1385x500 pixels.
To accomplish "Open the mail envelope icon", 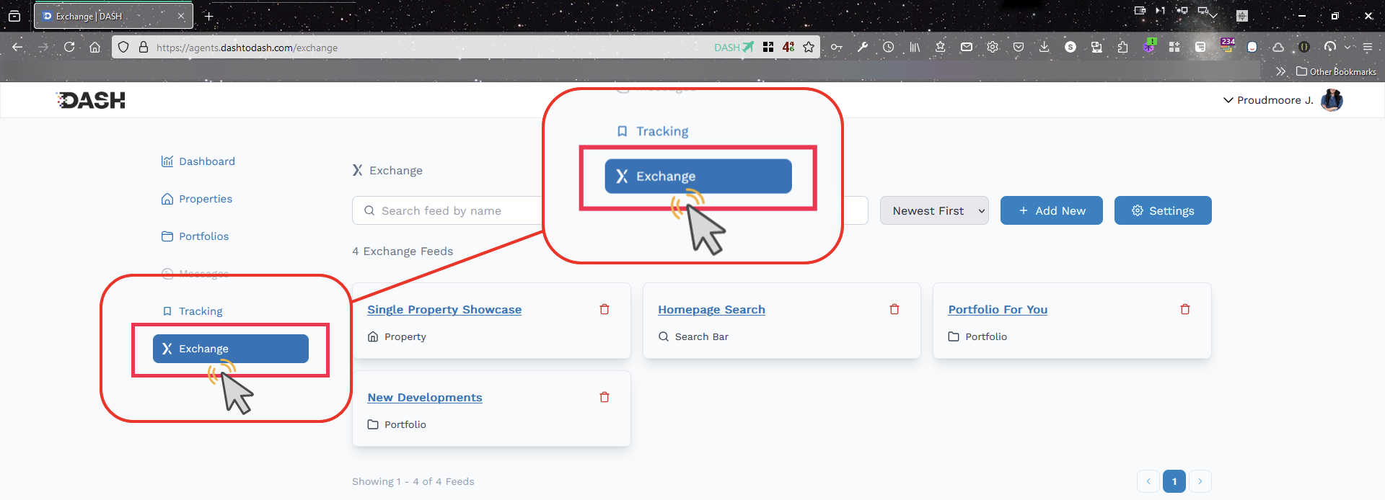I will 967,47.
